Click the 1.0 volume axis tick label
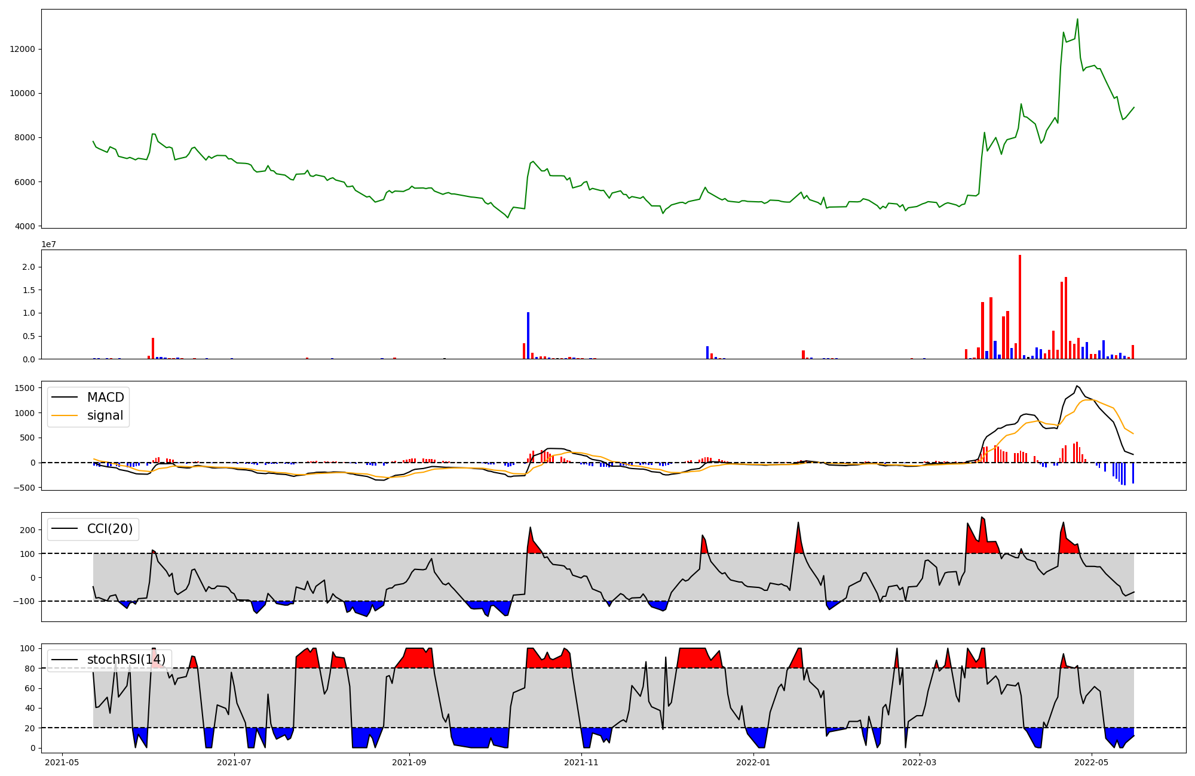The width and height of the screenshot is (1195, 776). tap(30, 313)
